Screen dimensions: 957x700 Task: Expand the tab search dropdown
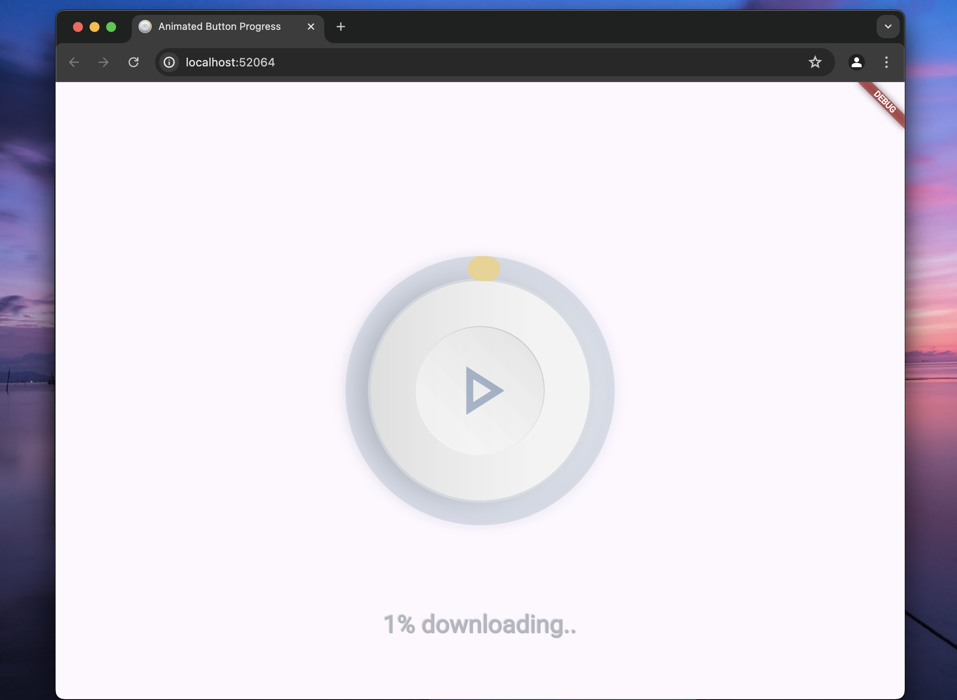887,27
